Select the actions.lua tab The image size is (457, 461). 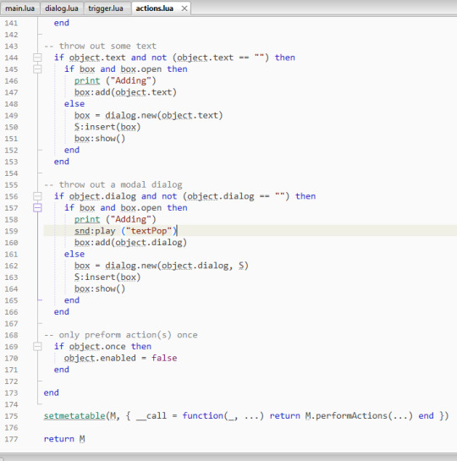click(x=154, y=8)
